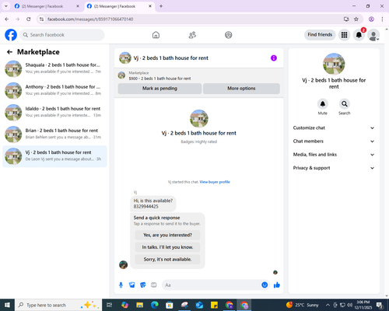Open Windows Task View from the taskbar

pyautogui.click(x=110, y=305)
